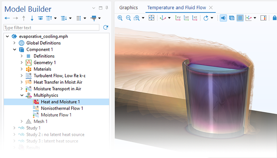277x158 pixels.
Task: Select the Definitions tree item
Action: pyautogui.click(x=44, y=56)
